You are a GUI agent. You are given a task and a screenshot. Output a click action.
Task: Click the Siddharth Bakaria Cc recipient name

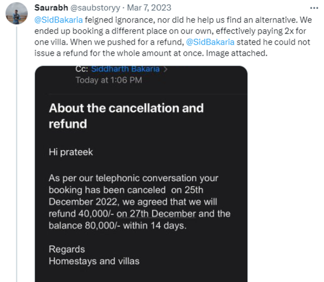coord(126,69)
